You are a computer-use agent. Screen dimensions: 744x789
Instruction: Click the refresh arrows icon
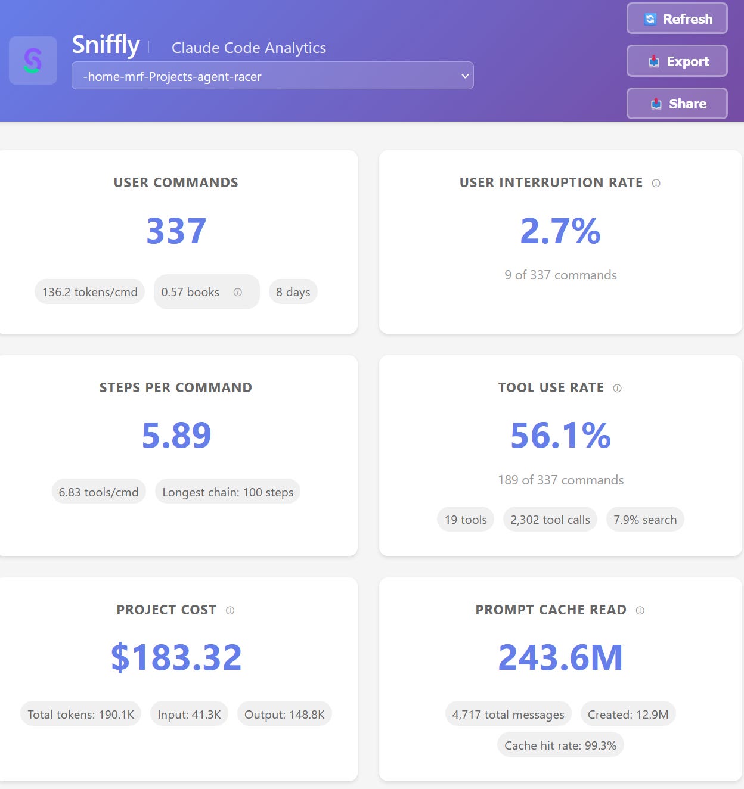click(650, 19)
